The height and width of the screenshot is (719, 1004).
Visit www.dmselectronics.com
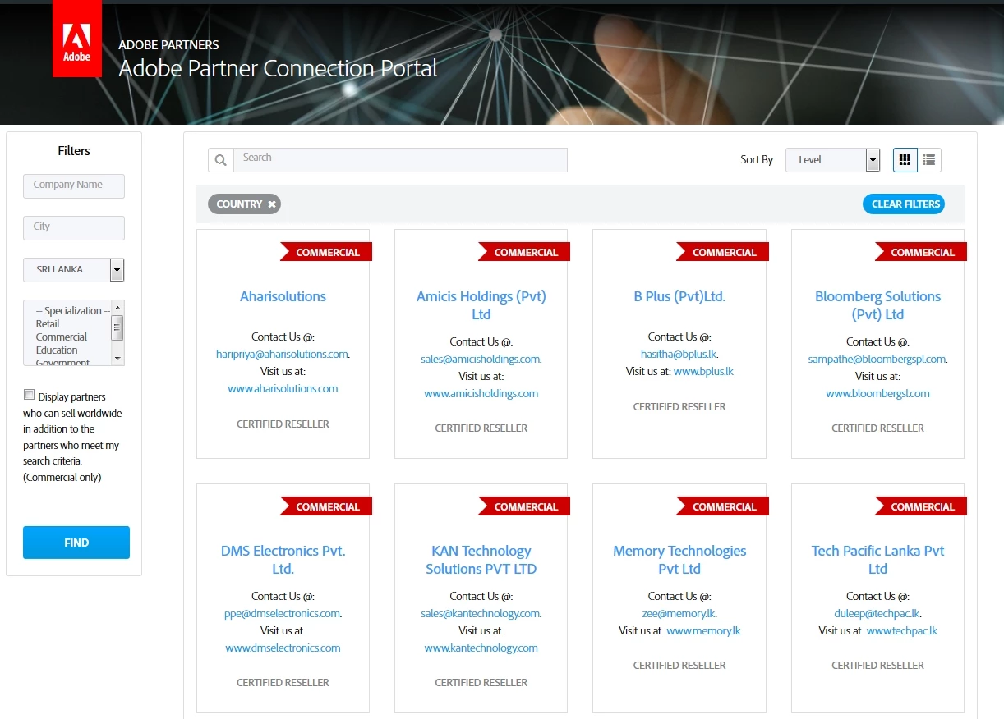283,648
